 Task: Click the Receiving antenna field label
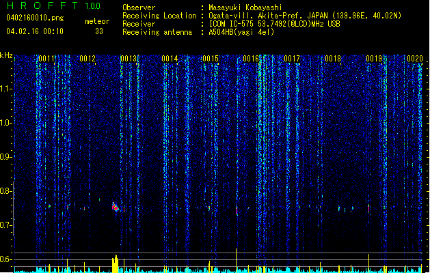157,32
